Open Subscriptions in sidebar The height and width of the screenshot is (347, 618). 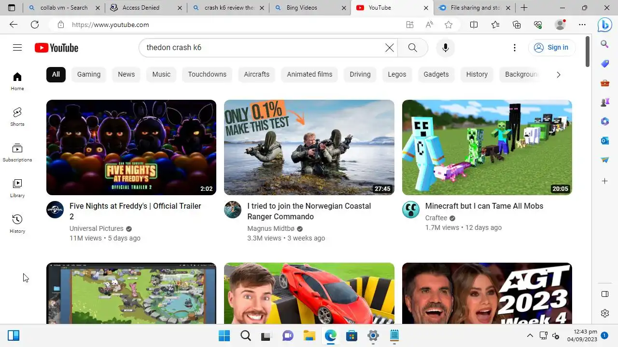click(x=17, y=153)
